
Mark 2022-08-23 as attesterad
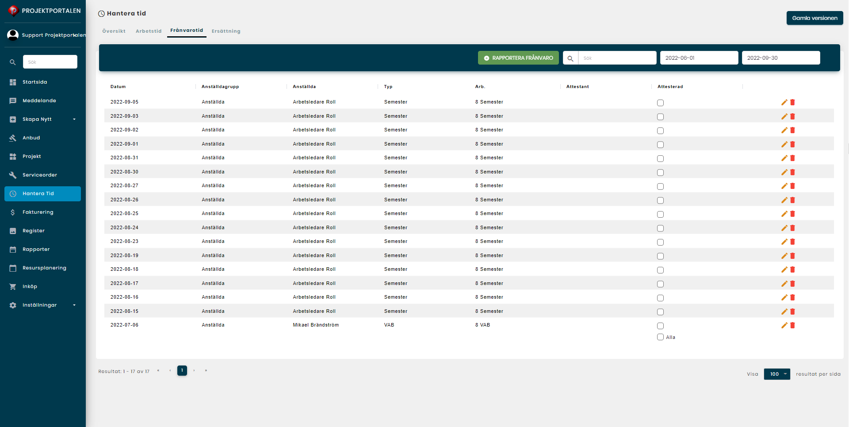pyautogui.click(x=660, y=242)
